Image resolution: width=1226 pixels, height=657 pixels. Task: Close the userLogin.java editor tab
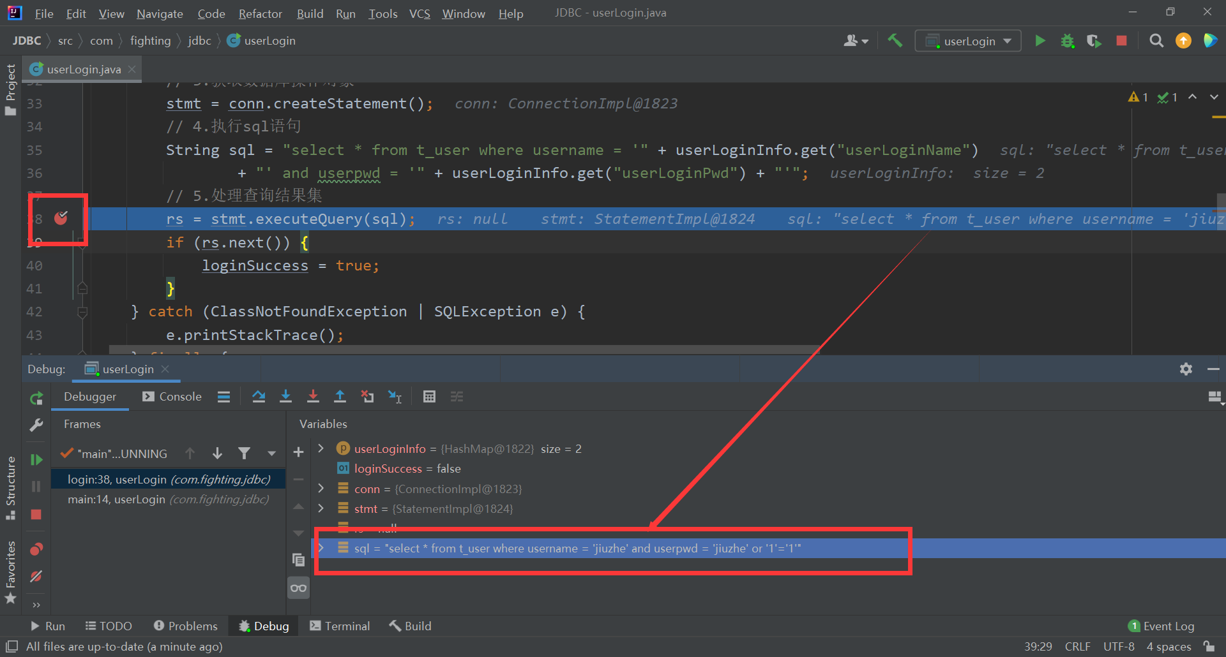pos(132,69)
